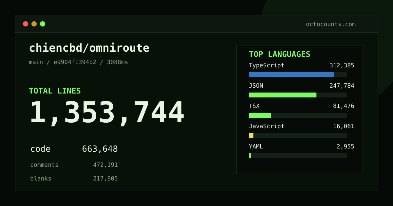Select the chiencbd/omniroute repository title
Viewport: 393px width, 206px height.
click(89, 48)
